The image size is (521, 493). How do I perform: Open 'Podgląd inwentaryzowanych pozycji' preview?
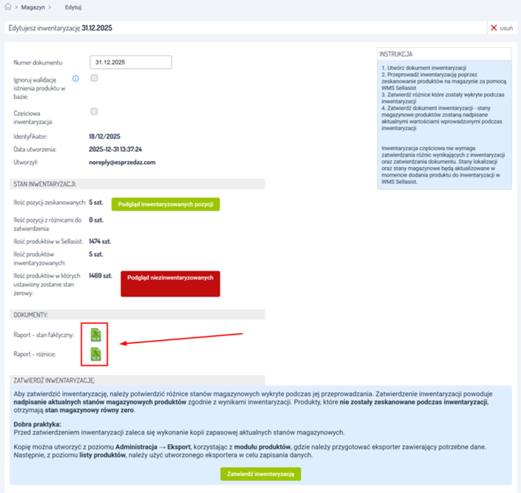[x=166, y=204]
